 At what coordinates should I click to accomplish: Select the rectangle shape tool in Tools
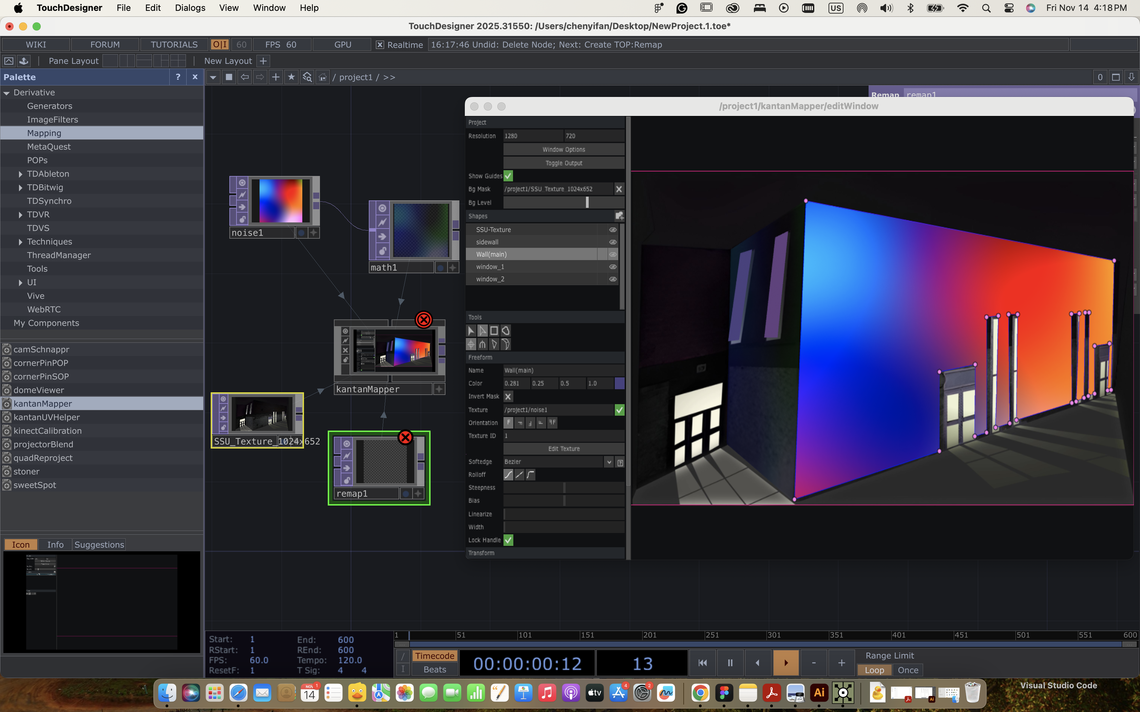pos(494,331)
